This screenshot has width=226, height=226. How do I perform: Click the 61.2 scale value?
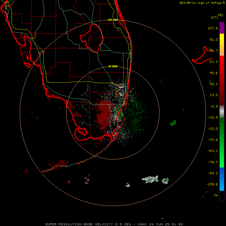(x=214, y=62)
